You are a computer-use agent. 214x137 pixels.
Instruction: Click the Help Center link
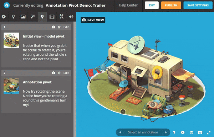128,5
